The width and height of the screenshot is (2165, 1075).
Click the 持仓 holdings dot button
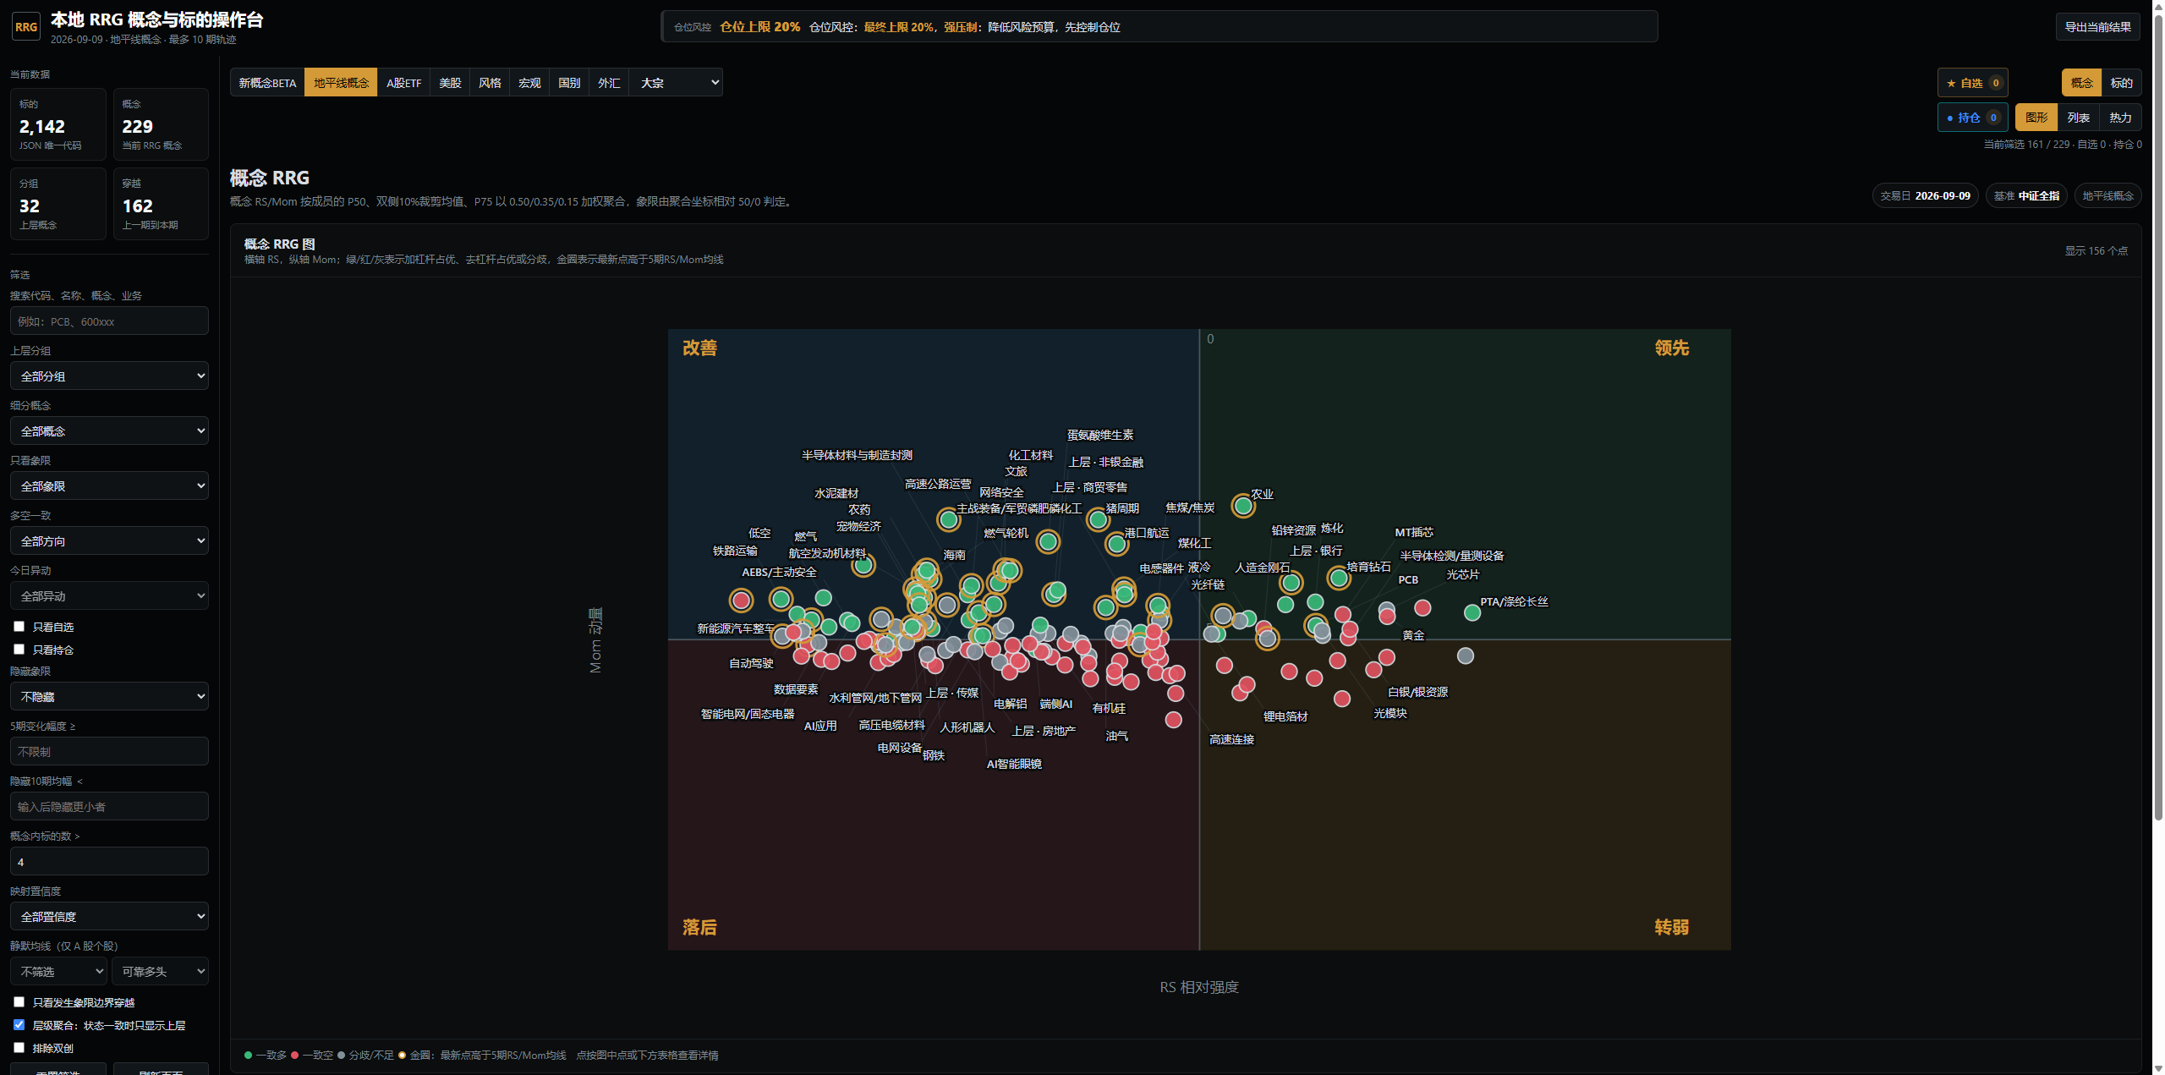(1972, 118)
